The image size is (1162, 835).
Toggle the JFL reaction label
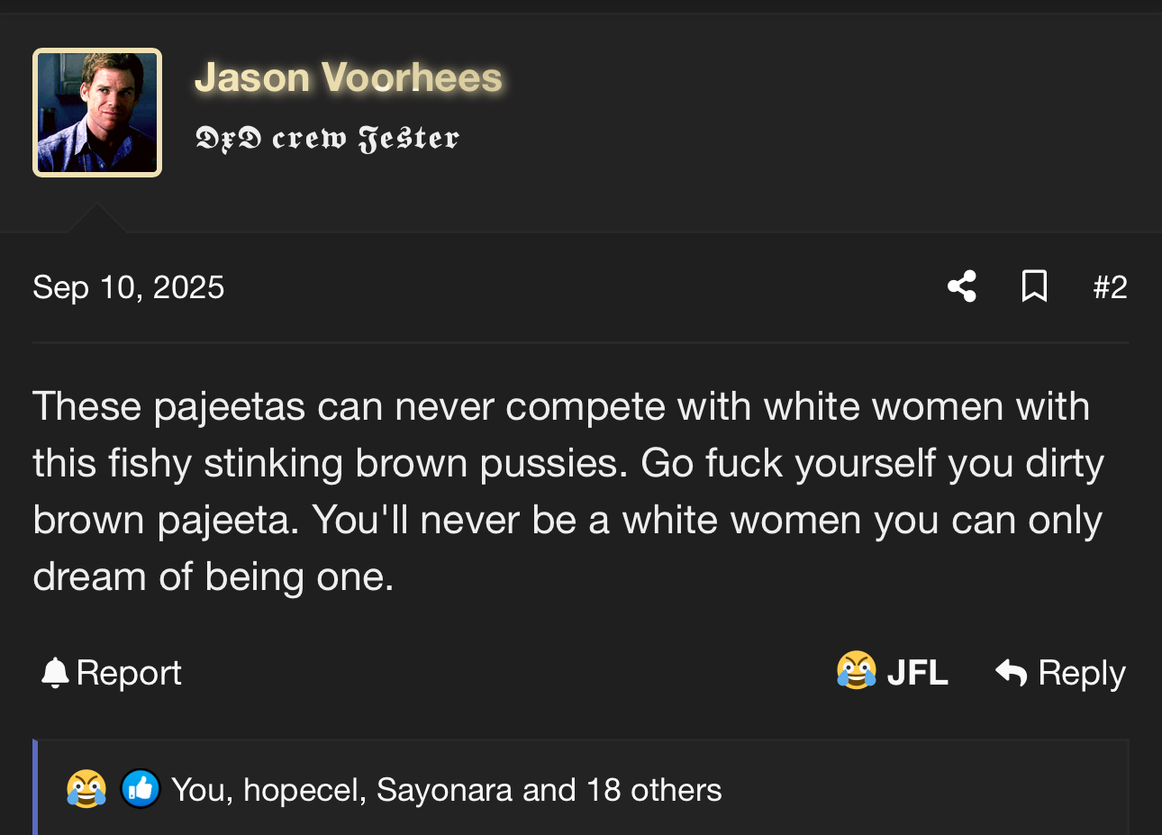(x=917, y=673)
